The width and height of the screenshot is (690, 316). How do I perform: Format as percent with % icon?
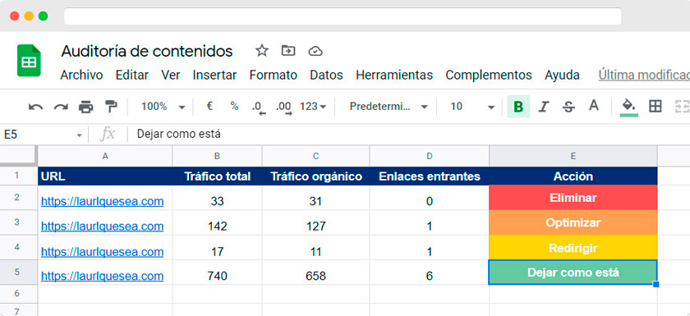point(234,107)
